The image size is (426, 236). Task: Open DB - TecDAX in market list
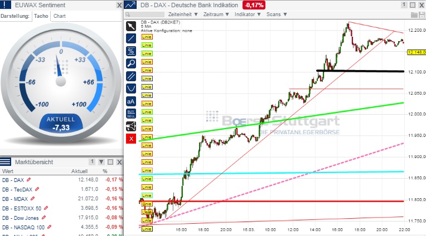(17, 189)
